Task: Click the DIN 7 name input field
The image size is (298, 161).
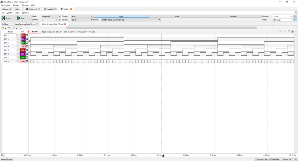Action: click(x=10, y=35)
